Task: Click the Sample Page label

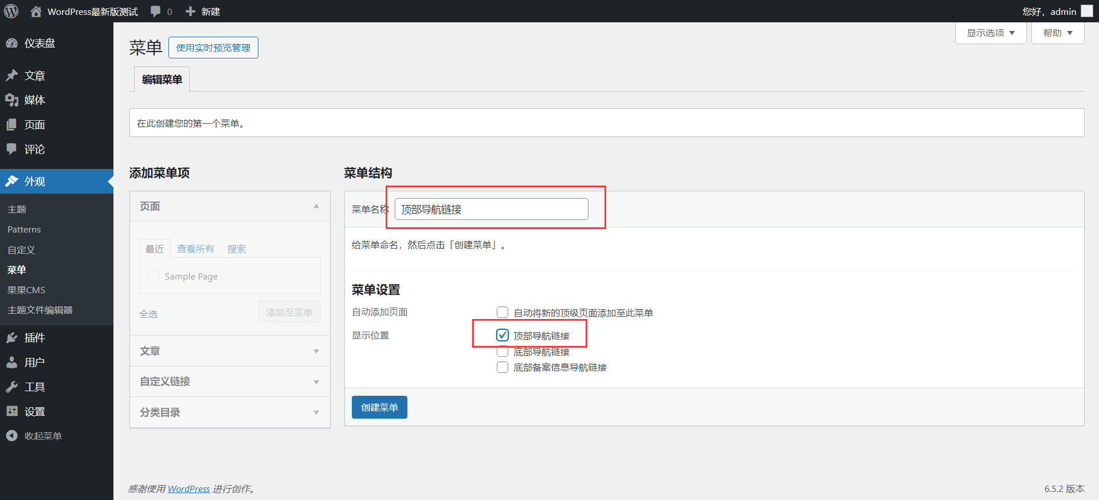Action: (191, 276)
